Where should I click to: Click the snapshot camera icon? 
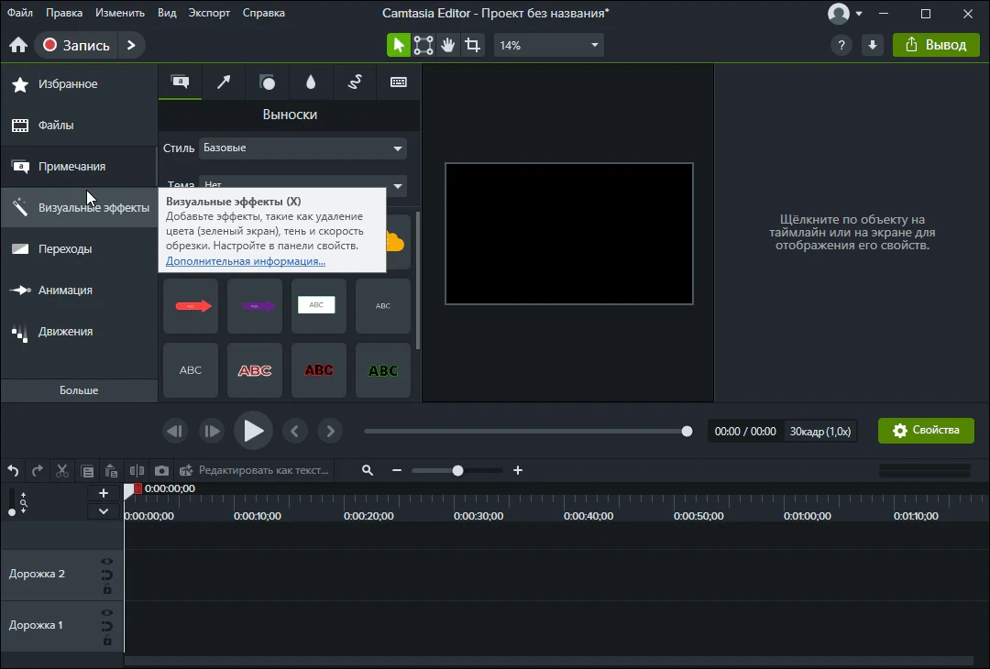coord(161,470)
